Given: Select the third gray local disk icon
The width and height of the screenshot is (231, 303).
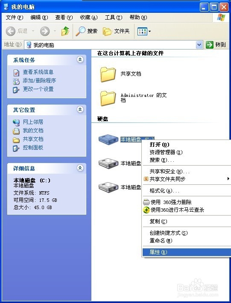Looking at the screenshot, I should pos(108,187).
